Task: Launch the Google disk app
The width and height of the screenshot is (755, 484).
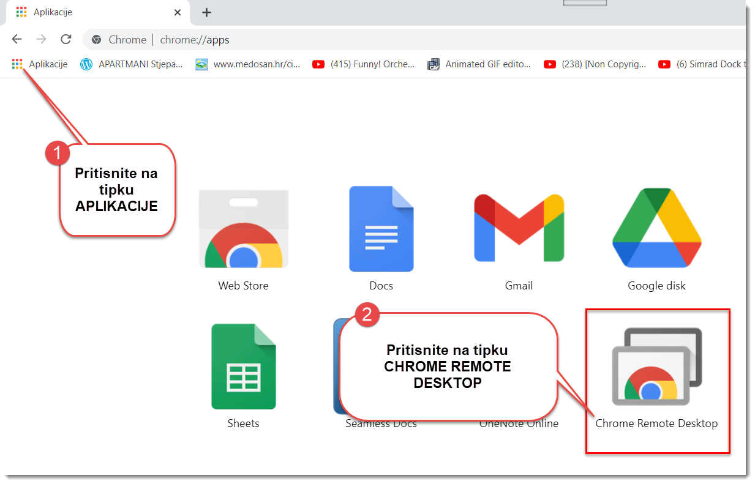Action: pyautogui.click(x=656, y=239)
